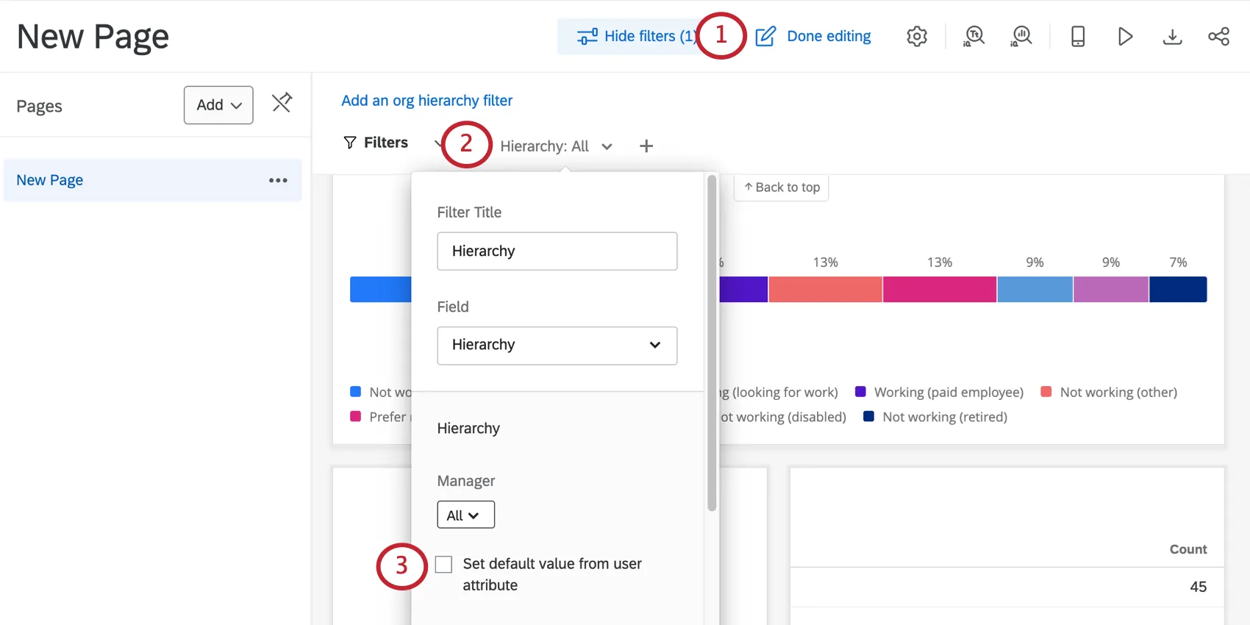Expand the Field Hierarchy dropdown
Screen dimensions: 1250x625
point(557,345)
